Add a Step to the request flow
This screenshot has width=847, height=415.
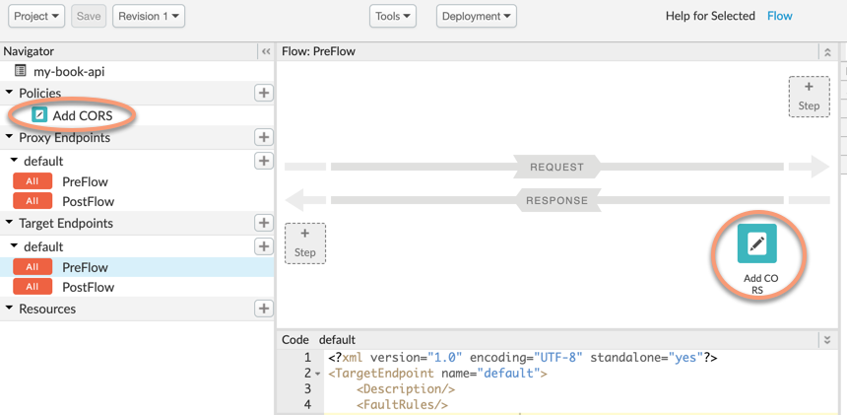pyautogui.click(x=809, y=97)
